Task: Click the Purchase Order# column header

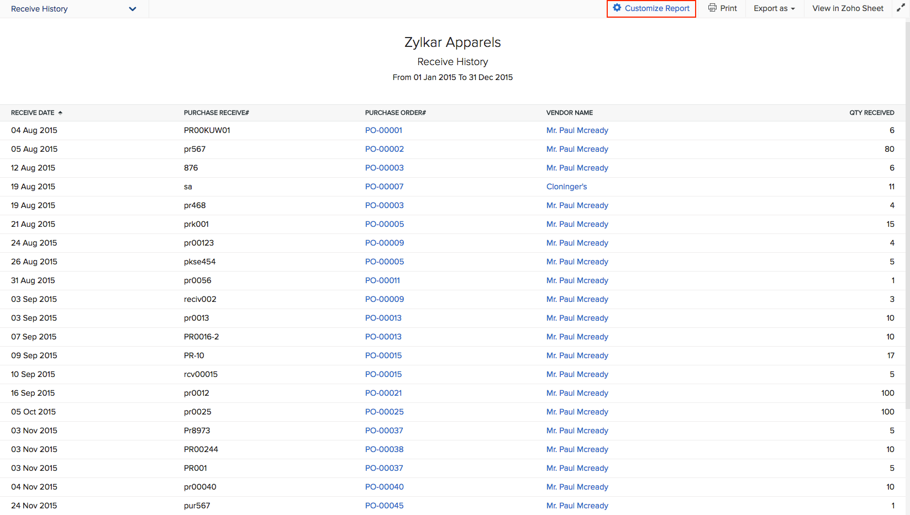Action: (x=395, y=113)
